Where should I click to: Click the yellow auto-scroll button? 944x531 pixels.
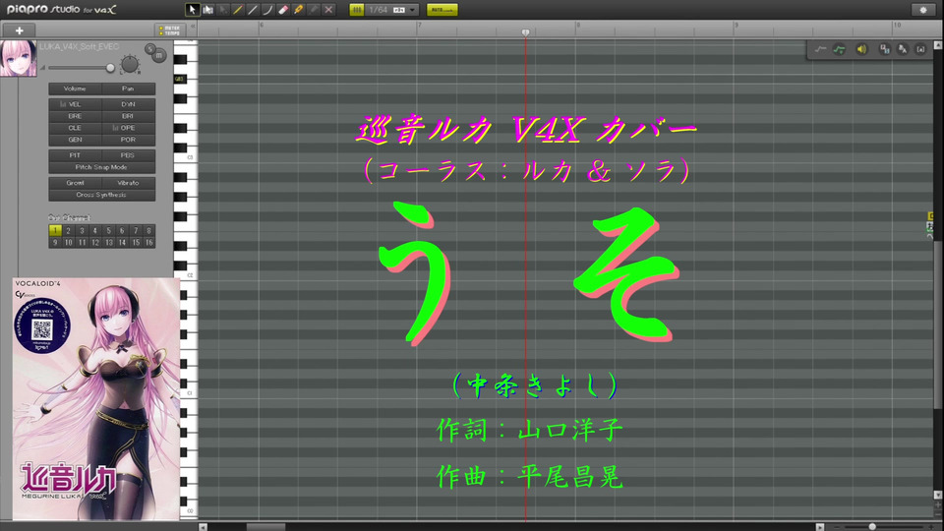[442, 10]
